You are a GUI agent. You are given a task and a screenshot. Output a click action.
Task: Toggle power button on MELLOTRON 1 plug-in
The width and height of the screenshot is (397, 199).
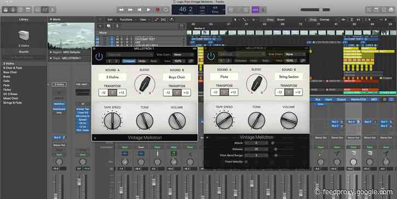99,57
